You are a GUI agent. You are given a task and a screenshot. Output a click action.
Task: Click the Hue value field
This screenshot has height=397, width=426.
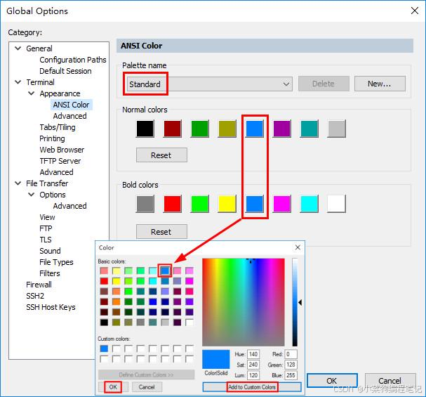point(253,354)
